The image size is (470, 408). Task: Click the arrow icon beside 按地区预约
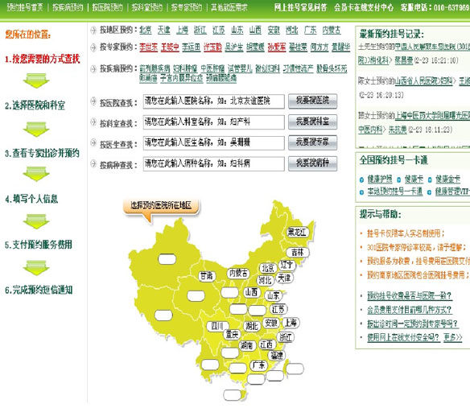click(x=93, y=31)
